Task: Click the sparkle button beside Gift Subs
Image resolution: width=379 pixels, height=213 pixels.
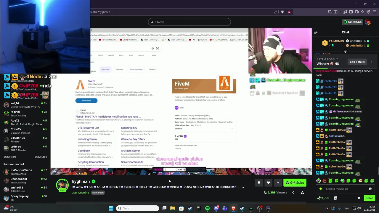Action: point(278,183)
